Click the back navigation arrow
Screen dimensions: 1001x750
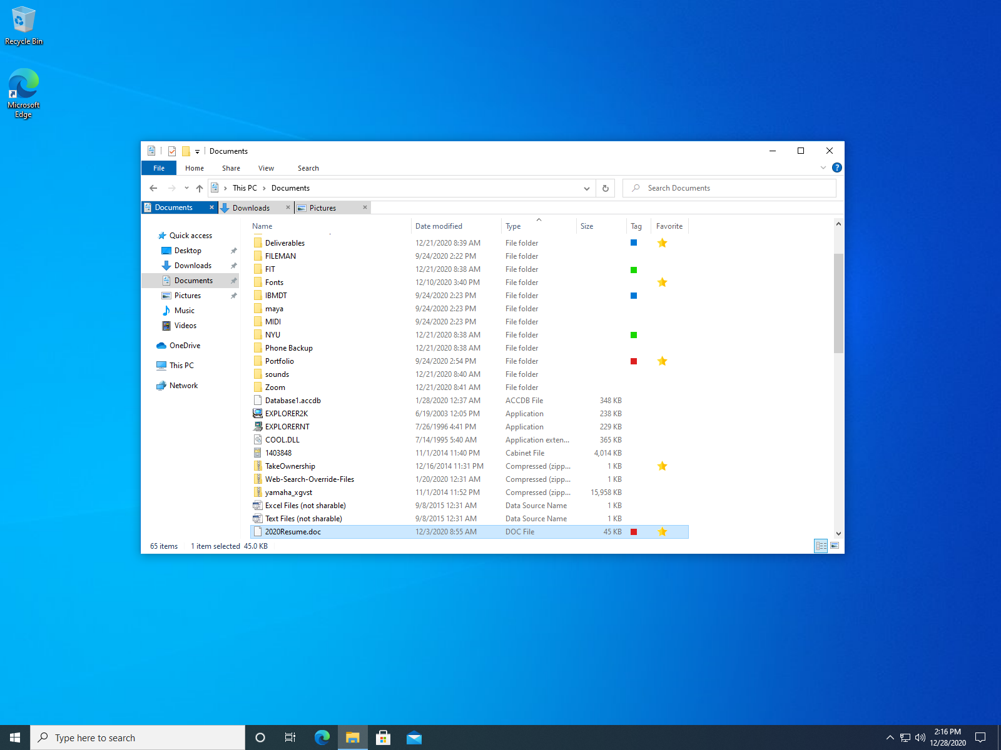(x=153, y=188)
